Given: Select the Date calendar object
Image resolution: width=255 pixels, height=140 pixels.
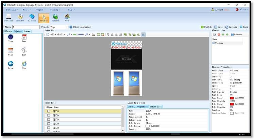Looking at the screenshot, I should tap(24, 38).
